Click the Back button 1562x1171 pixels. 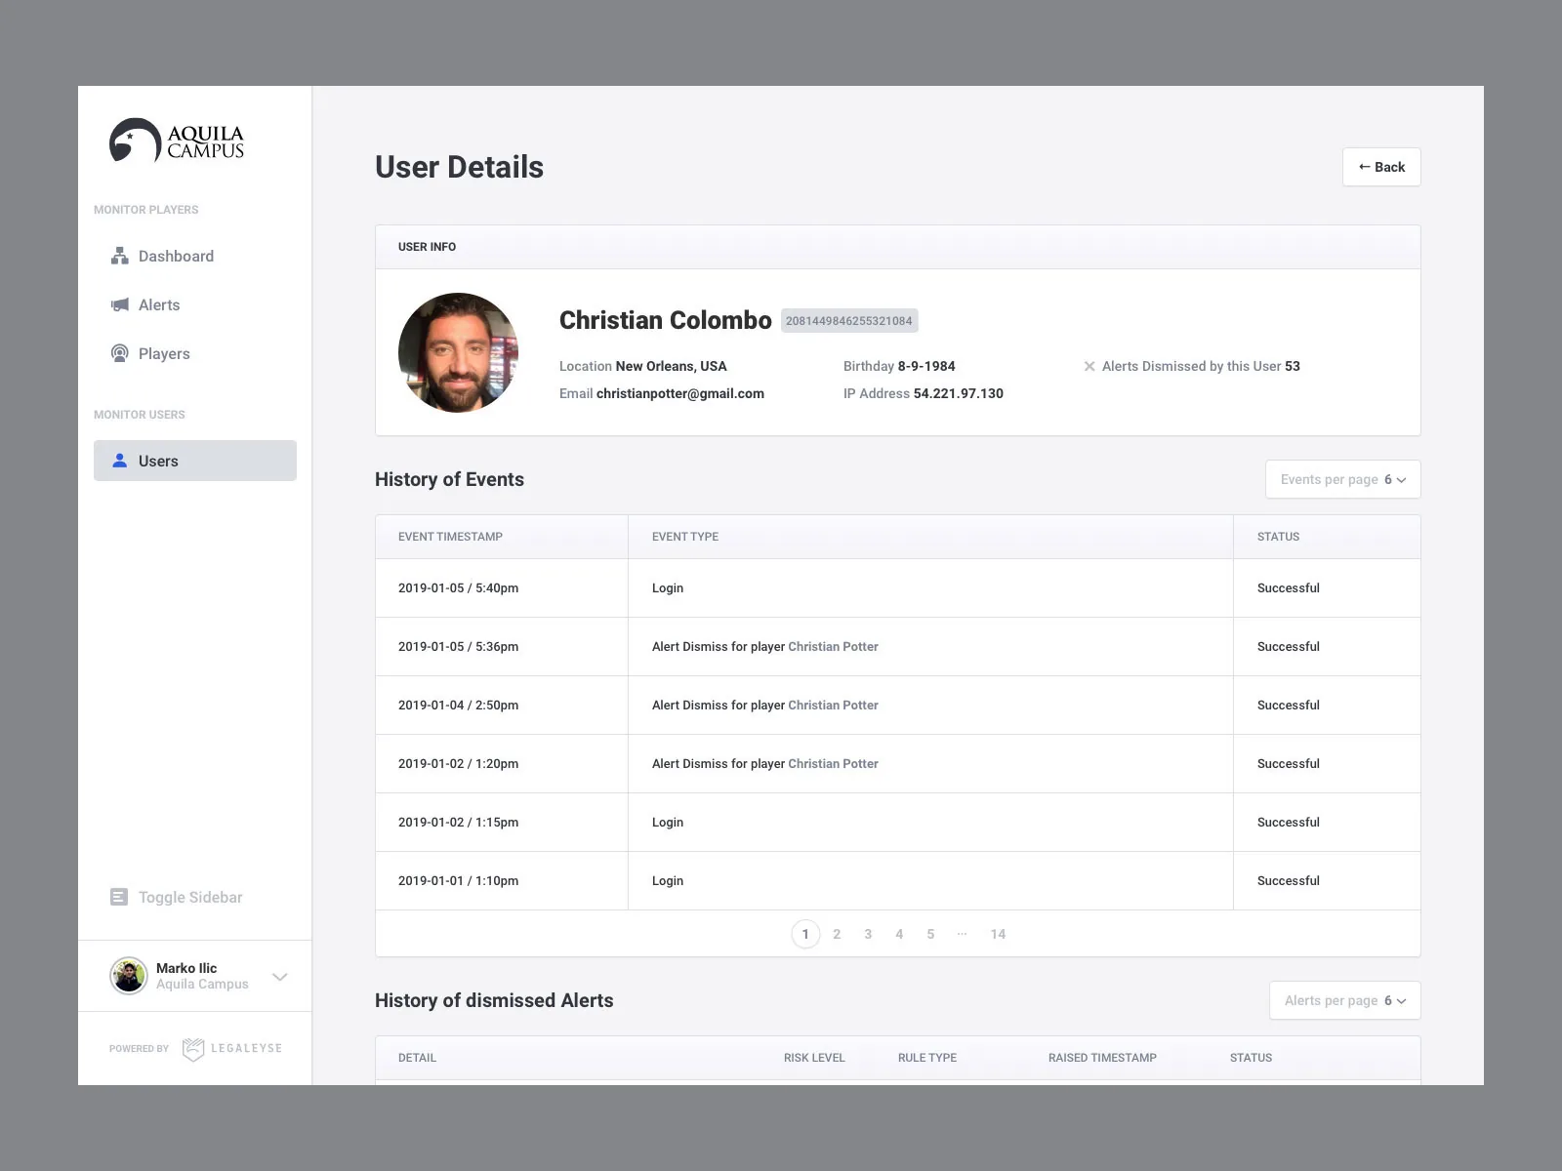[x=1381, y=167]
